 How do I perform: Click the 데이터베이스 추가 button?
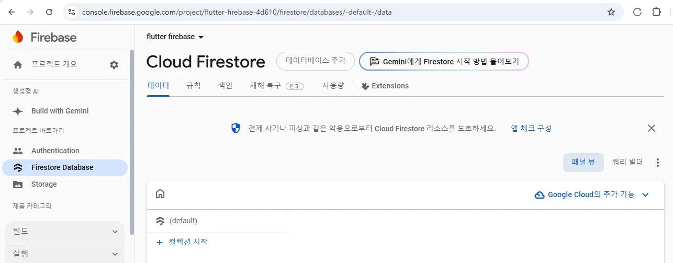(x=316, y=61)
